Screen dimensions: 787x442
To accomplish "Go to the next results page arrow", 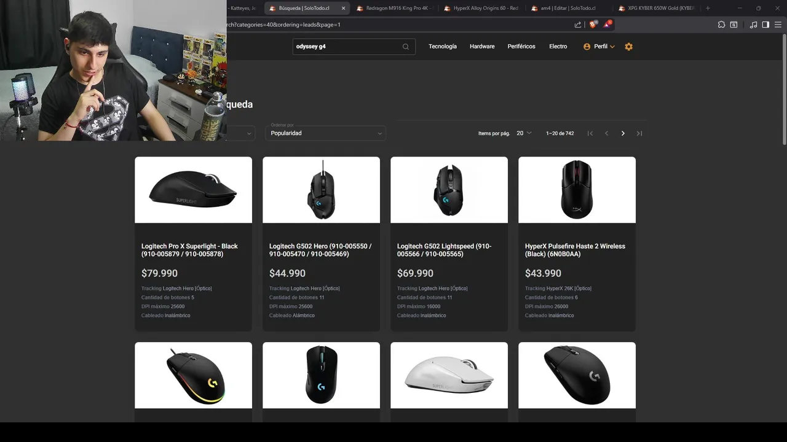I will (x=623, y=133).
